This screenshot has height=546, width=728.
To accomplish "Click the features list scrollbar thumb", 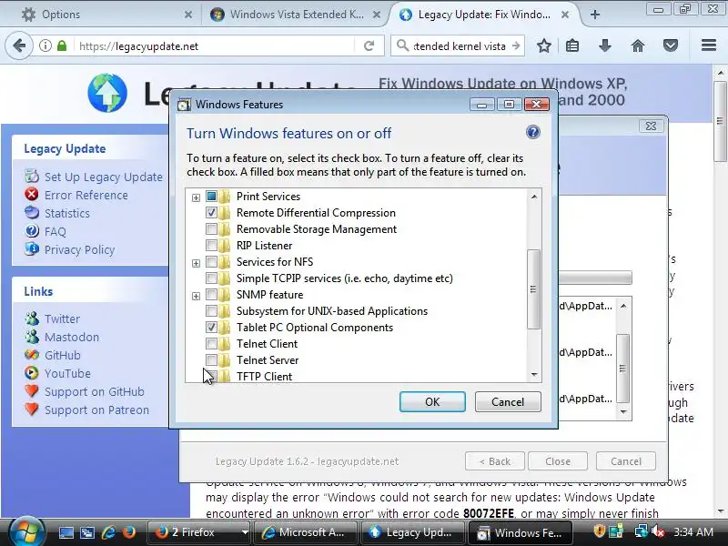I will tap(533, 289).
